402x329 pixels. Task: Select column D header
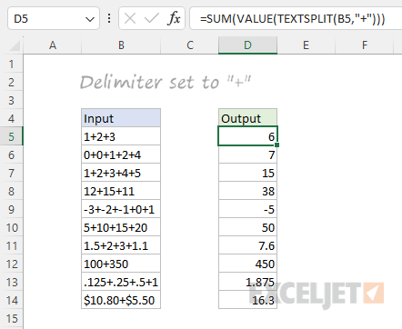coord(247,45)
